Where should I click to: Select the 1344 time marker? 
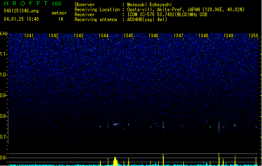coord(104,36)
